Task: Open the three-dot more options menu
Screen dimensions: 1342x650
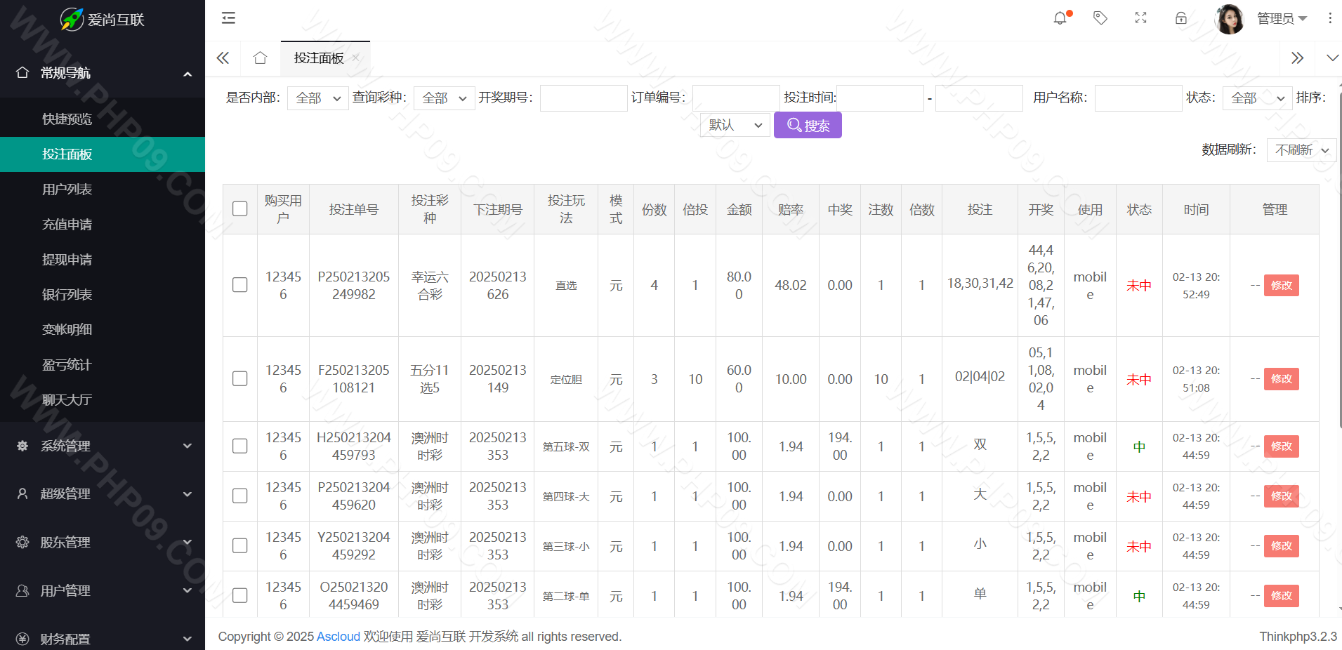Action: click(x=1329, y=18)
